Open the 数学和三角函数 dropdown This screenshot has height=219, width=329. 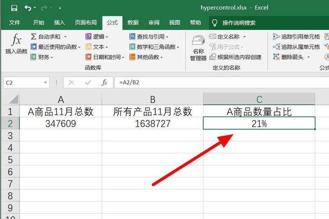pyautogui.click(x=154, y=47)
